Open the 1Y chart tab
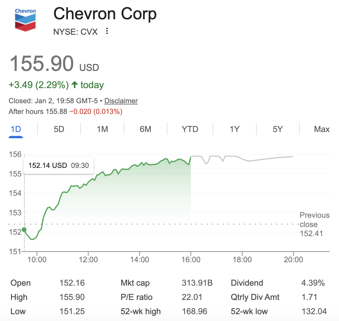The height and width of the screenshot is (321, 339). pyautogui.click(x=234, y=129)
